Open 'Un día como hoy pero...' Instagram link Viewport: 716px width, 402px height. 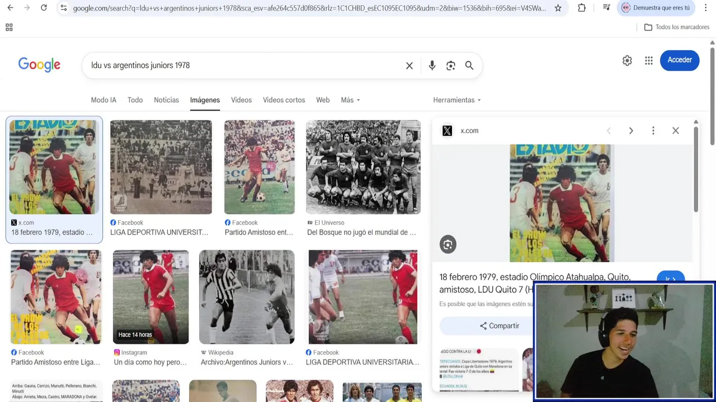(x=150, y=362)
